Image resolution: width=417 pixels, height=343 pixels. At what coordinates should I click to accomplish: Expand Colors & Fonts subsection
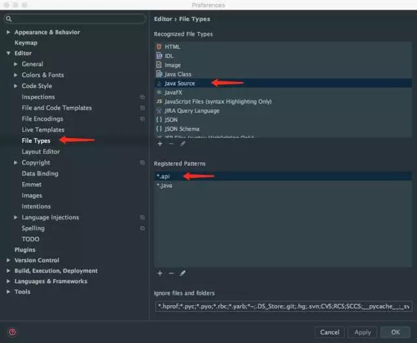(x=16, y=75)
